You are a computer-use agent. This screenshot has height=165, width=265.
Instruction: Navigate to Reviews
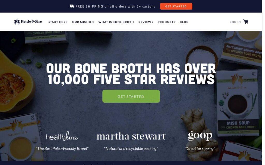pyautogui.click(x=146, y=22)
